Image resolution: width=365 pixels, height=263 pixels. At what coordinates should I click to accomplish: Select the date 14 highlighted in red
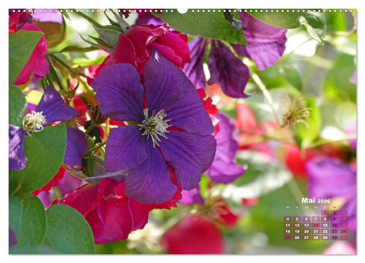coord(316,225)
